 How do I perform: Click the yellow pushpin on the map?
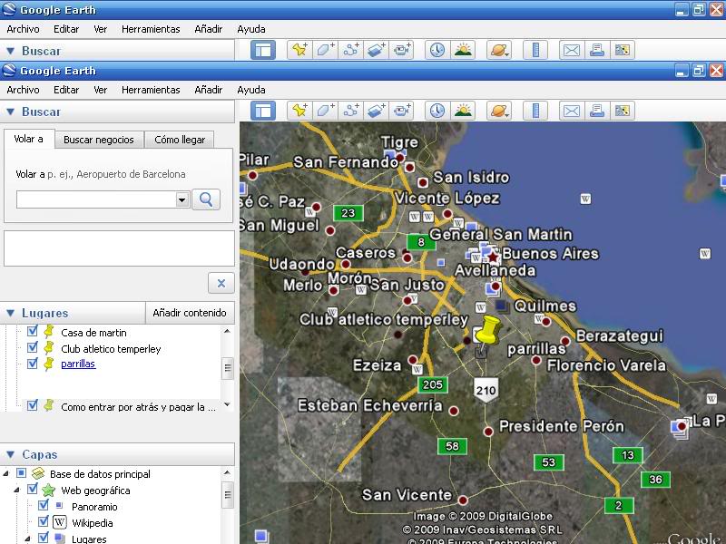click(489, 331)
